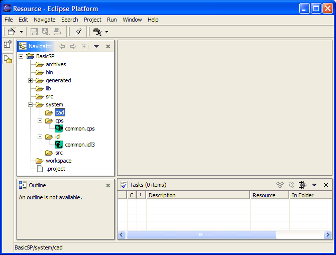The height and width of the screenshot is (255, 336).
Task: Click the Search flashlight toolbar icon
Action: pyautogui.click(x=78, y=32)
